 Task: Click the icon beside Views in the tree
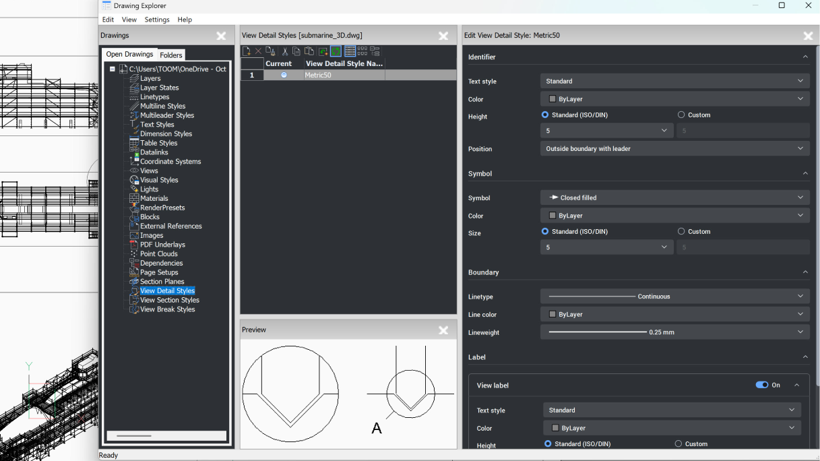[x=134, y=171]
